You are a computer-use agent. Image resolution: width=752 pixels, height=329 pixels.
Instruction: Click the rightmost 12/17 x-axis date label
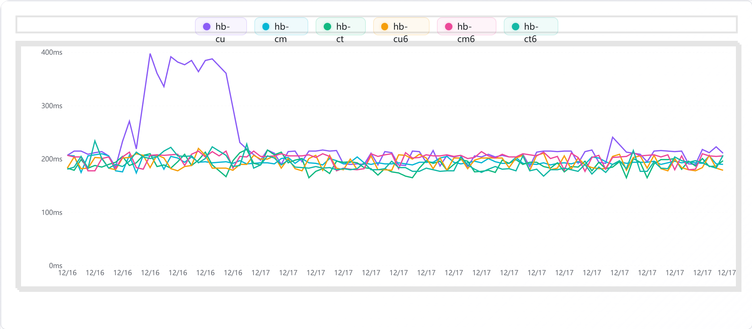coord(726,273)
